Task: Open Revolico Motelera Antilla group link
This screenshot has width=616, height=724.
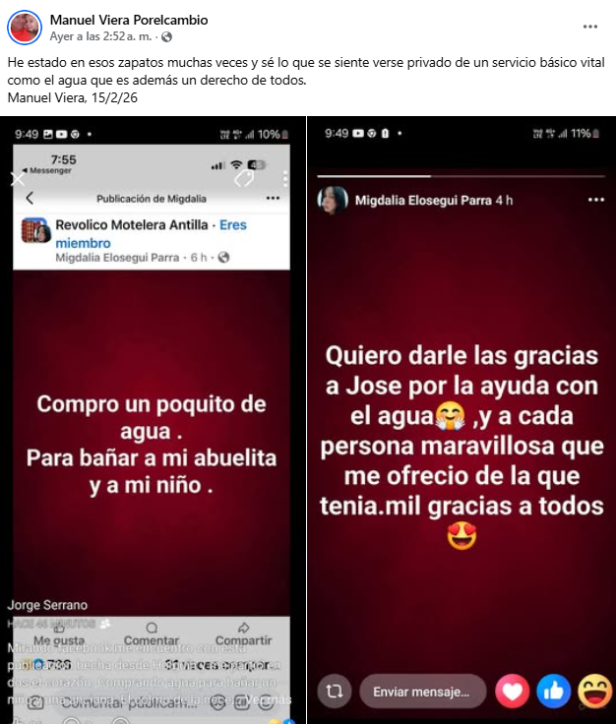Action: [132, 225]
